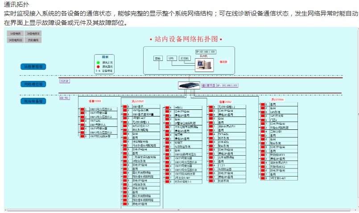Select the 音响 device box
The height and width of the screenshot is (213, 359).
tap(158, 58)
